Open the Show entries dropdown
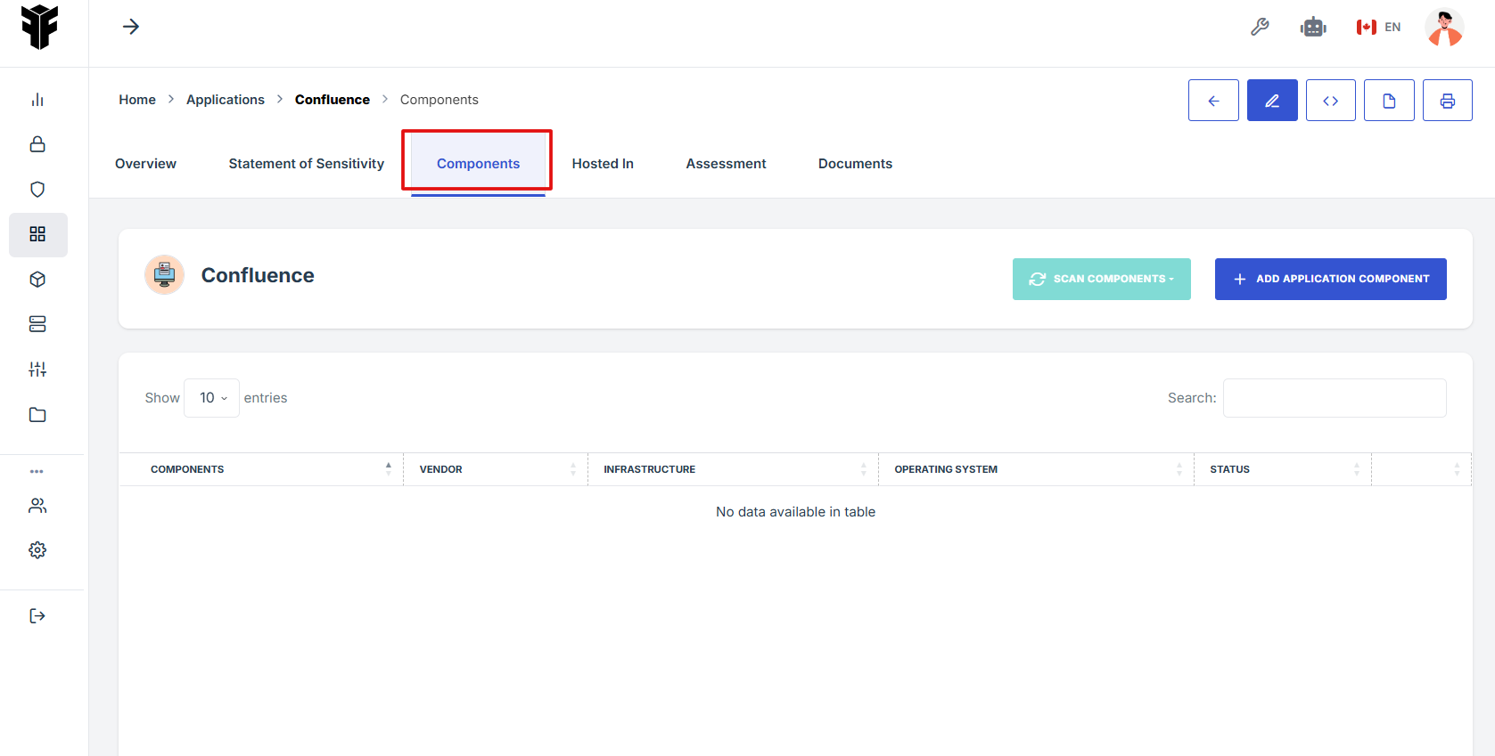 [x=212, y=398]
